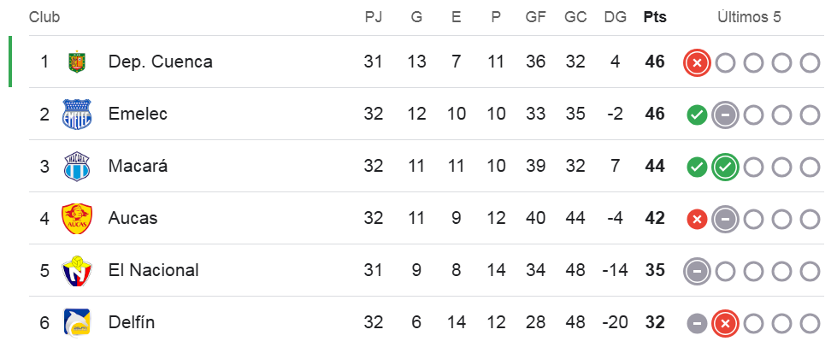This screenshot has height=353, width=837.
Task: Click Emelec's gray draw result icon
Action: click(725, 115)
